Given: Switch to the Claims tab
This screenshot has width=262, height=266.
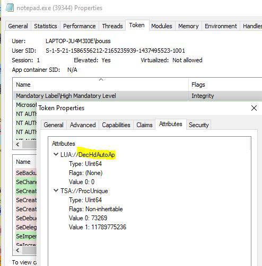Looking at the screenshot, I should (x=144, y=125).
